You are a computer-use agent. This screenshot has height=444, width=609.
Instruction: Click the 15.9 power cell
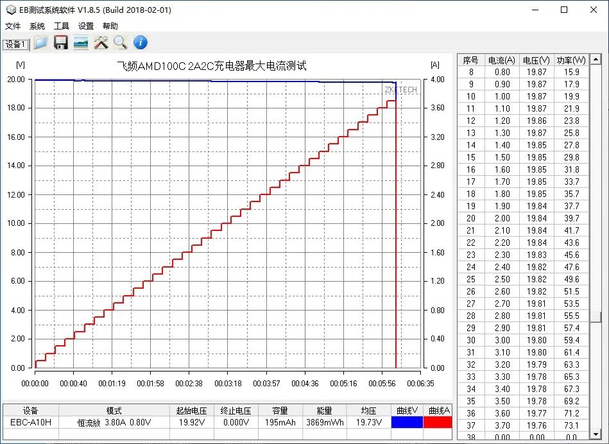(x=571, y=72)
